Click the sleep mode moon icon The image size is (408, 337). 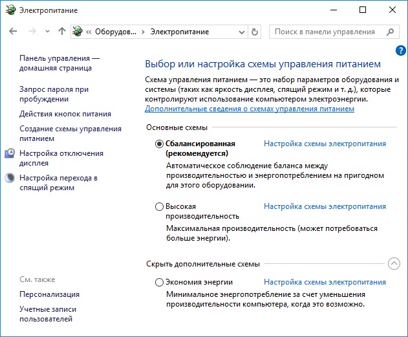coord(10,178)
